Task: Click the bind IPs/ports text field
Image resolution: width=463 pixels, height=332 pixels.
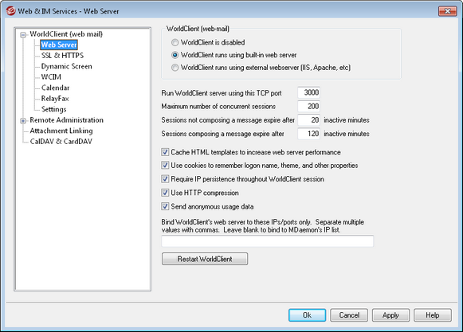Action: pyautogui.click(x=268, y=241)
